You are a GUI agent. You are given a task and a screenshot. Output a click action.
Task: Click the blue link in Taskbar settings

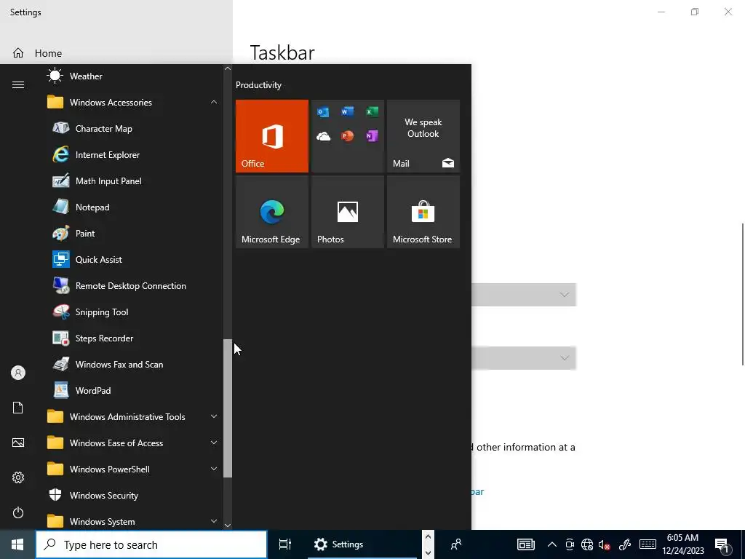[477, 491]
